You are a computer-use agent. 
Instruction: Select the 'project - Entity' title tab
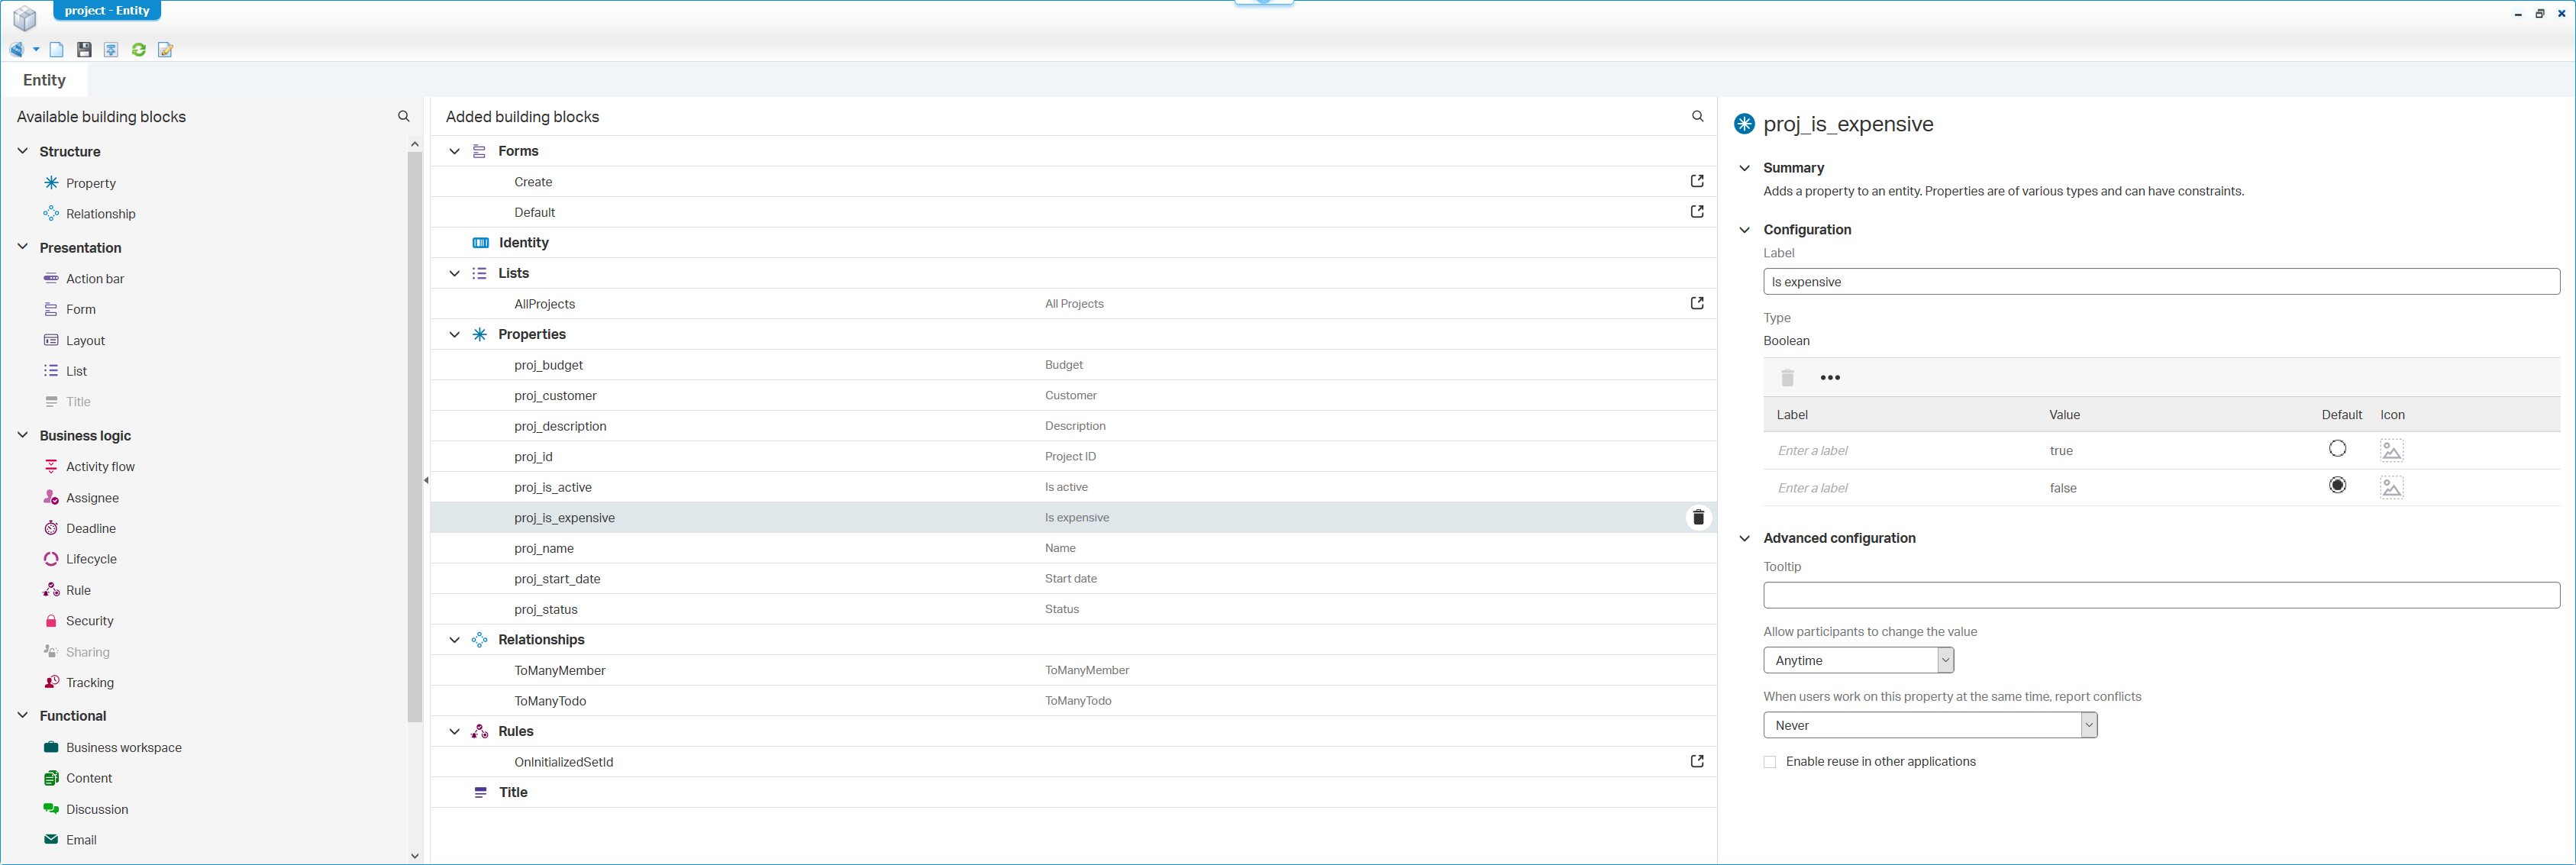coord(106,11)
